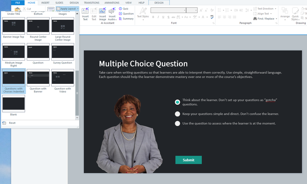Click Reset in the layout panel
Viewport: 307px width, 184px height.
12,123
